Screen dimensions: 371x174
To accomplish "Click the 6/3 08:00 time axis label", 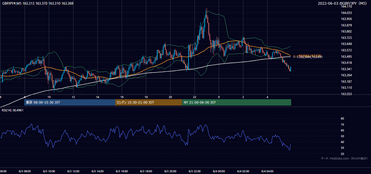I will [25, 171].
